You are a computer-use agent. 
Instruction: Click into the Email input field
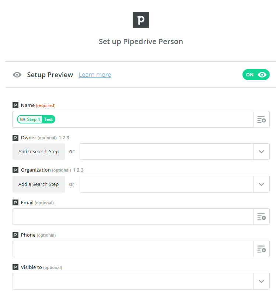(x=133, y=217)
